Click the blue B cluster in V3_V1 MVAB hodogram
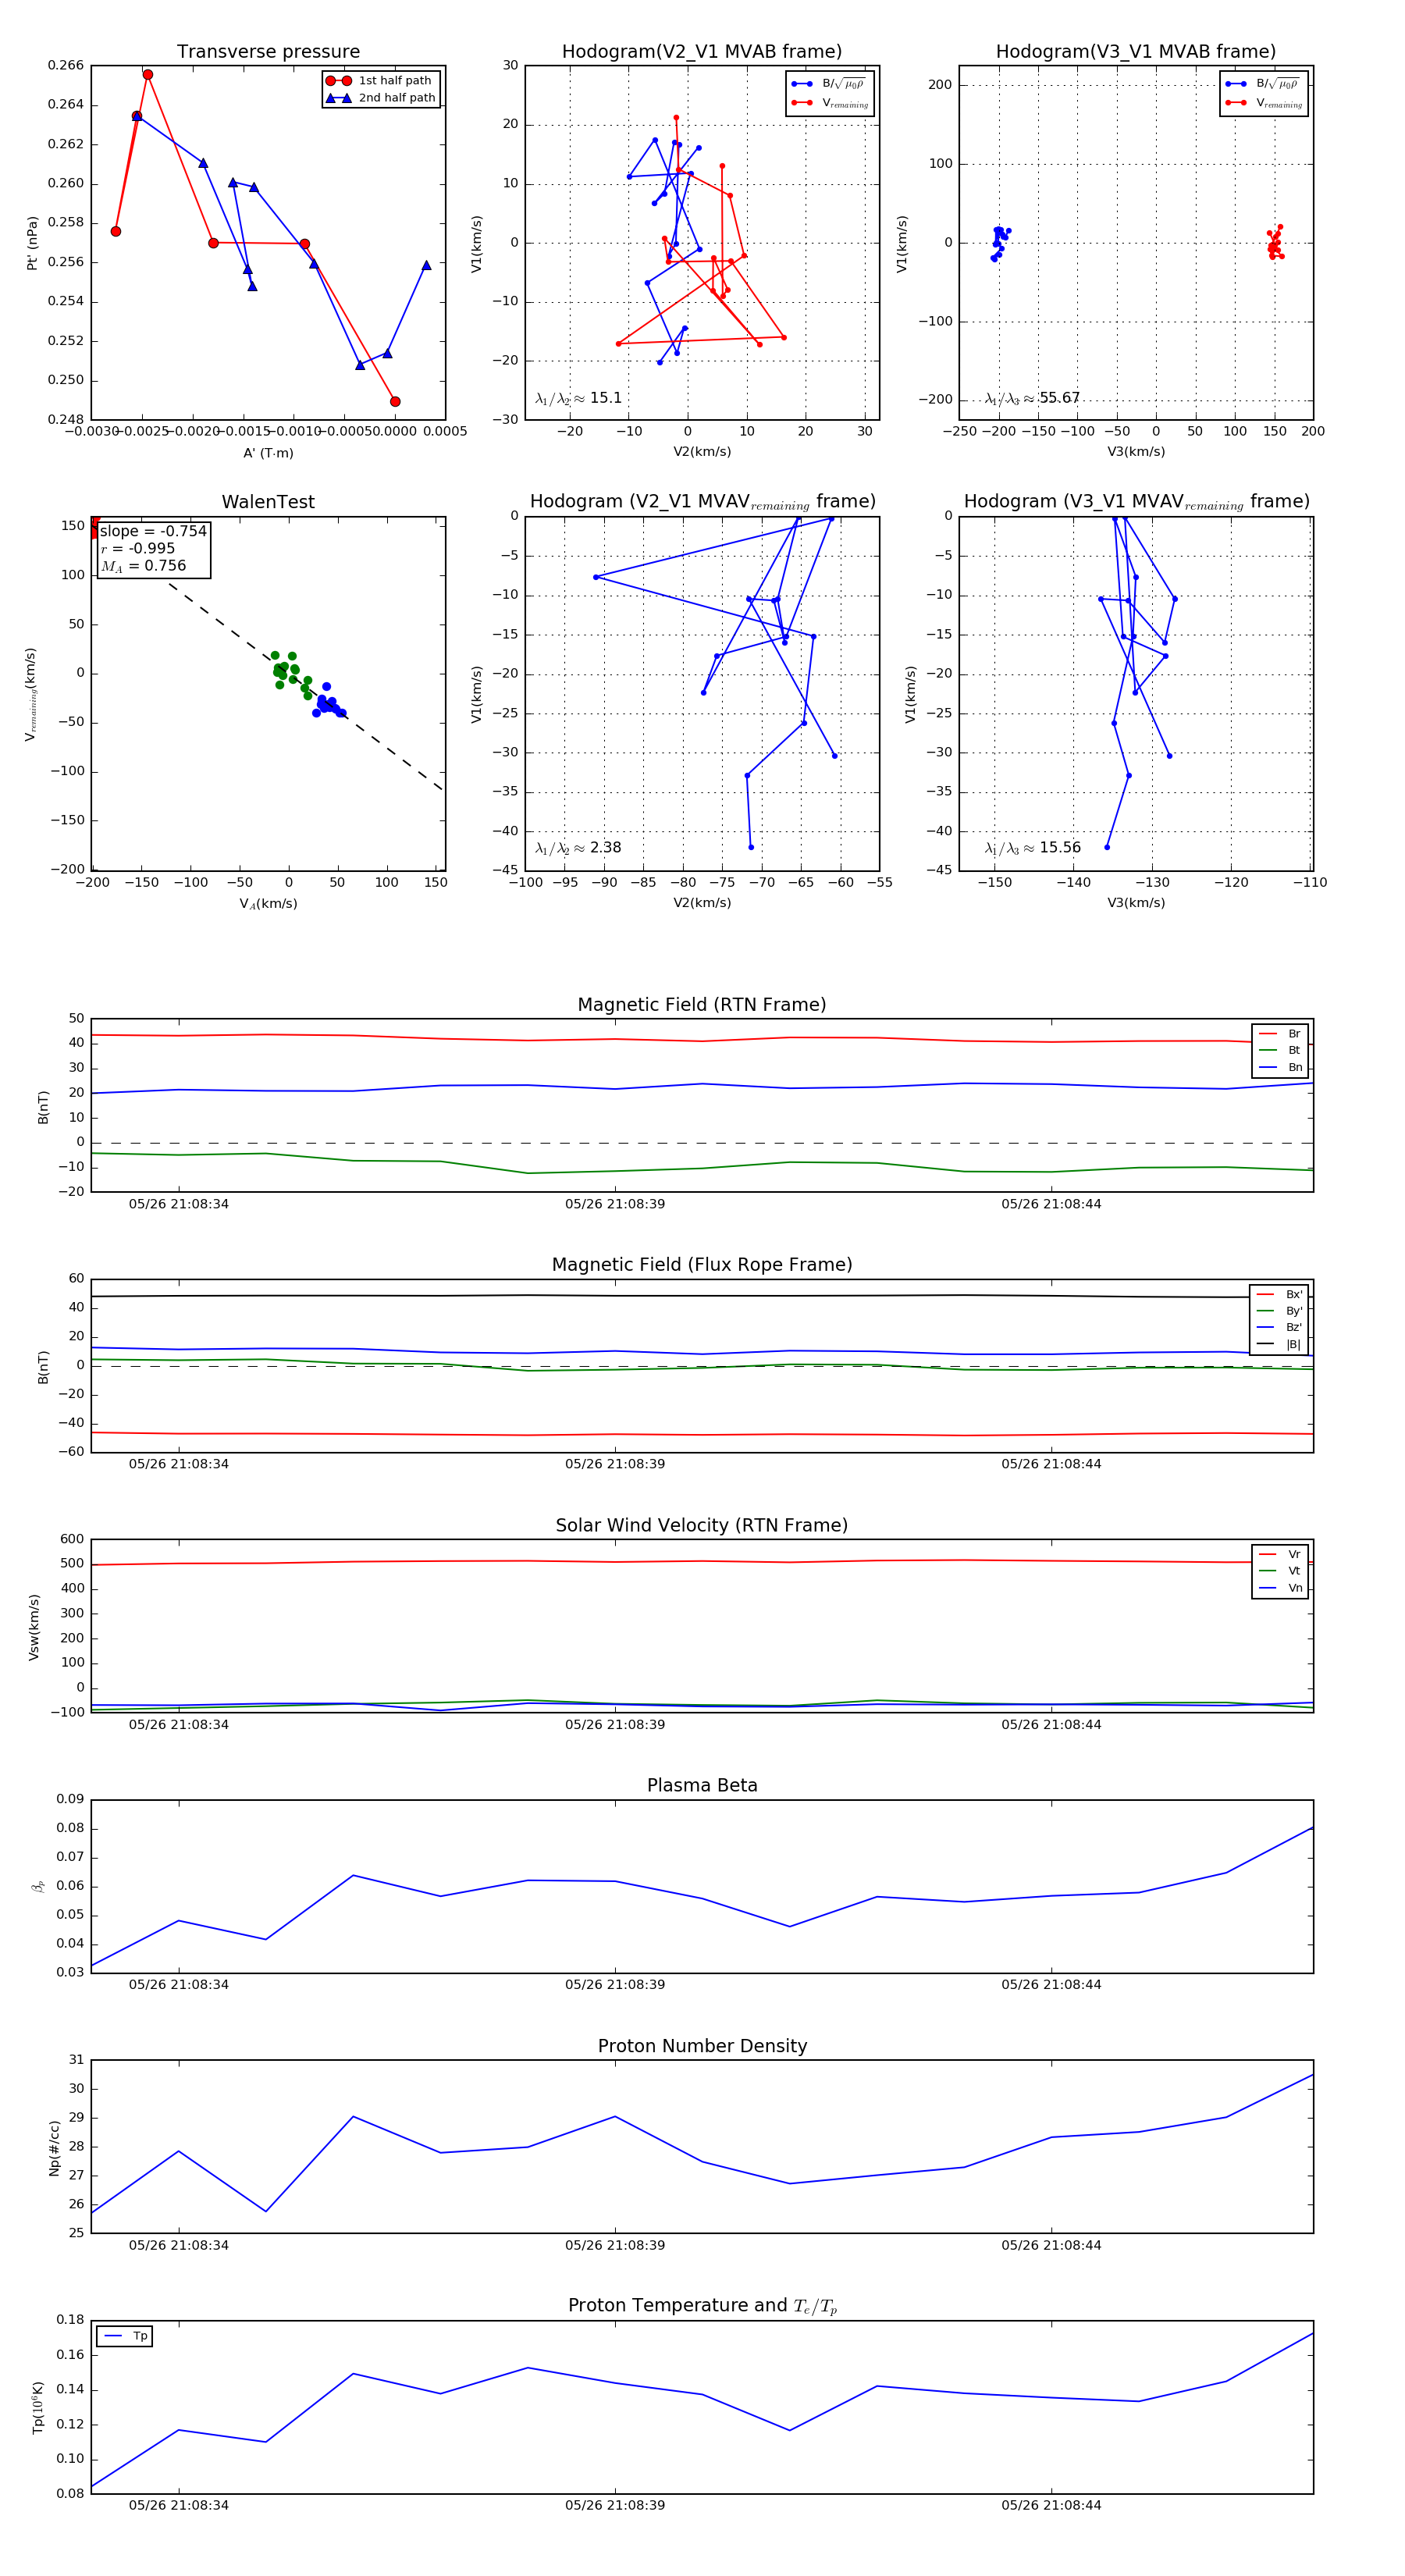This screenshot has width=1405, height=2576. (999, 243)
